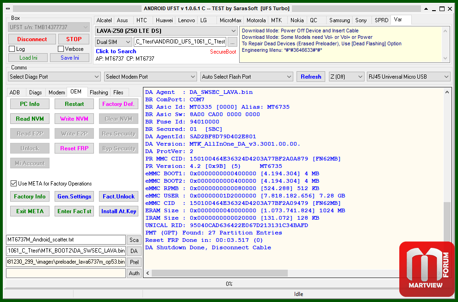The width and height of the screenshot is (458, 302).
Task: Switch to the Asus brand tab
Action: pyautogui.click(x=123, y=20)
